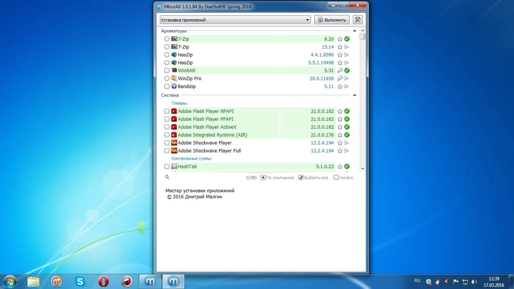Click the magnifier search icon below the list

[x=167, y=177]
